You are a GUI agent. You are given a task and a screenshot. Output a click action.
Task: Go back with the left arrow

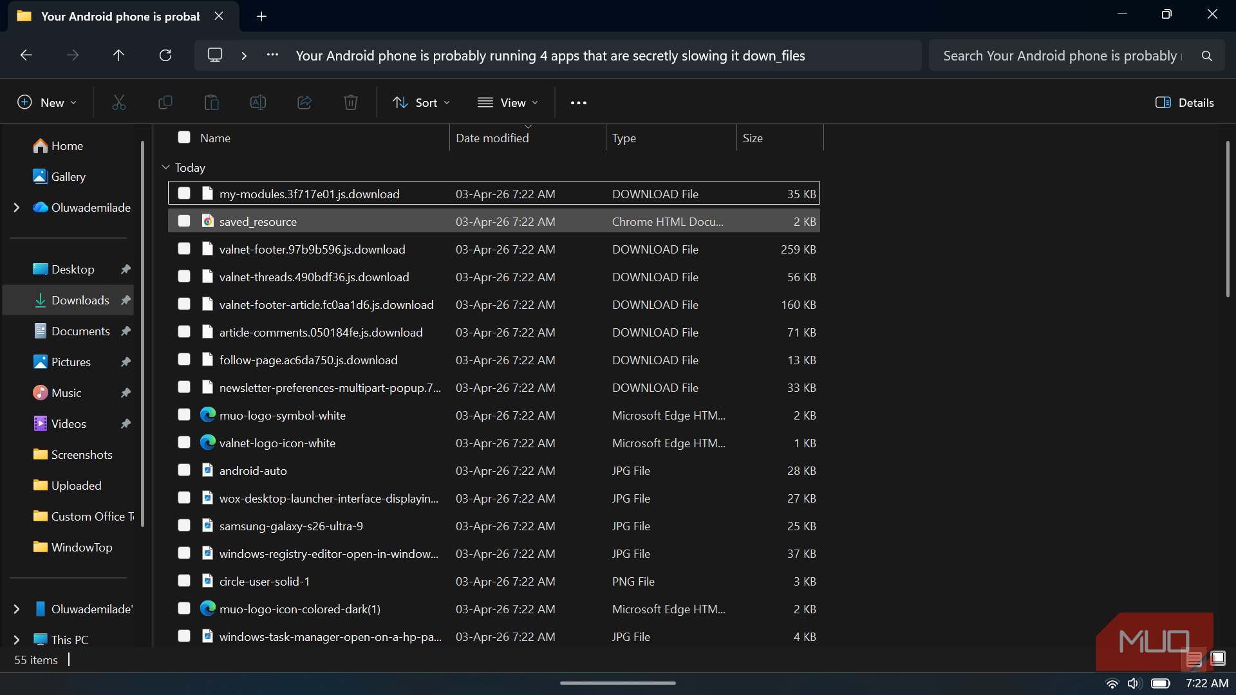point(26,55)
